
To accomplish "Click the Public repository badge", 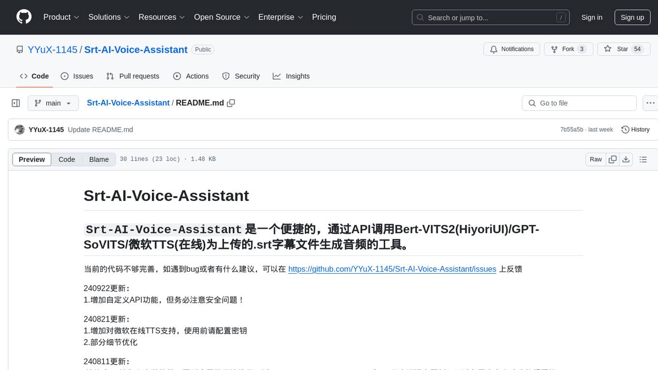I will (203, 49).
